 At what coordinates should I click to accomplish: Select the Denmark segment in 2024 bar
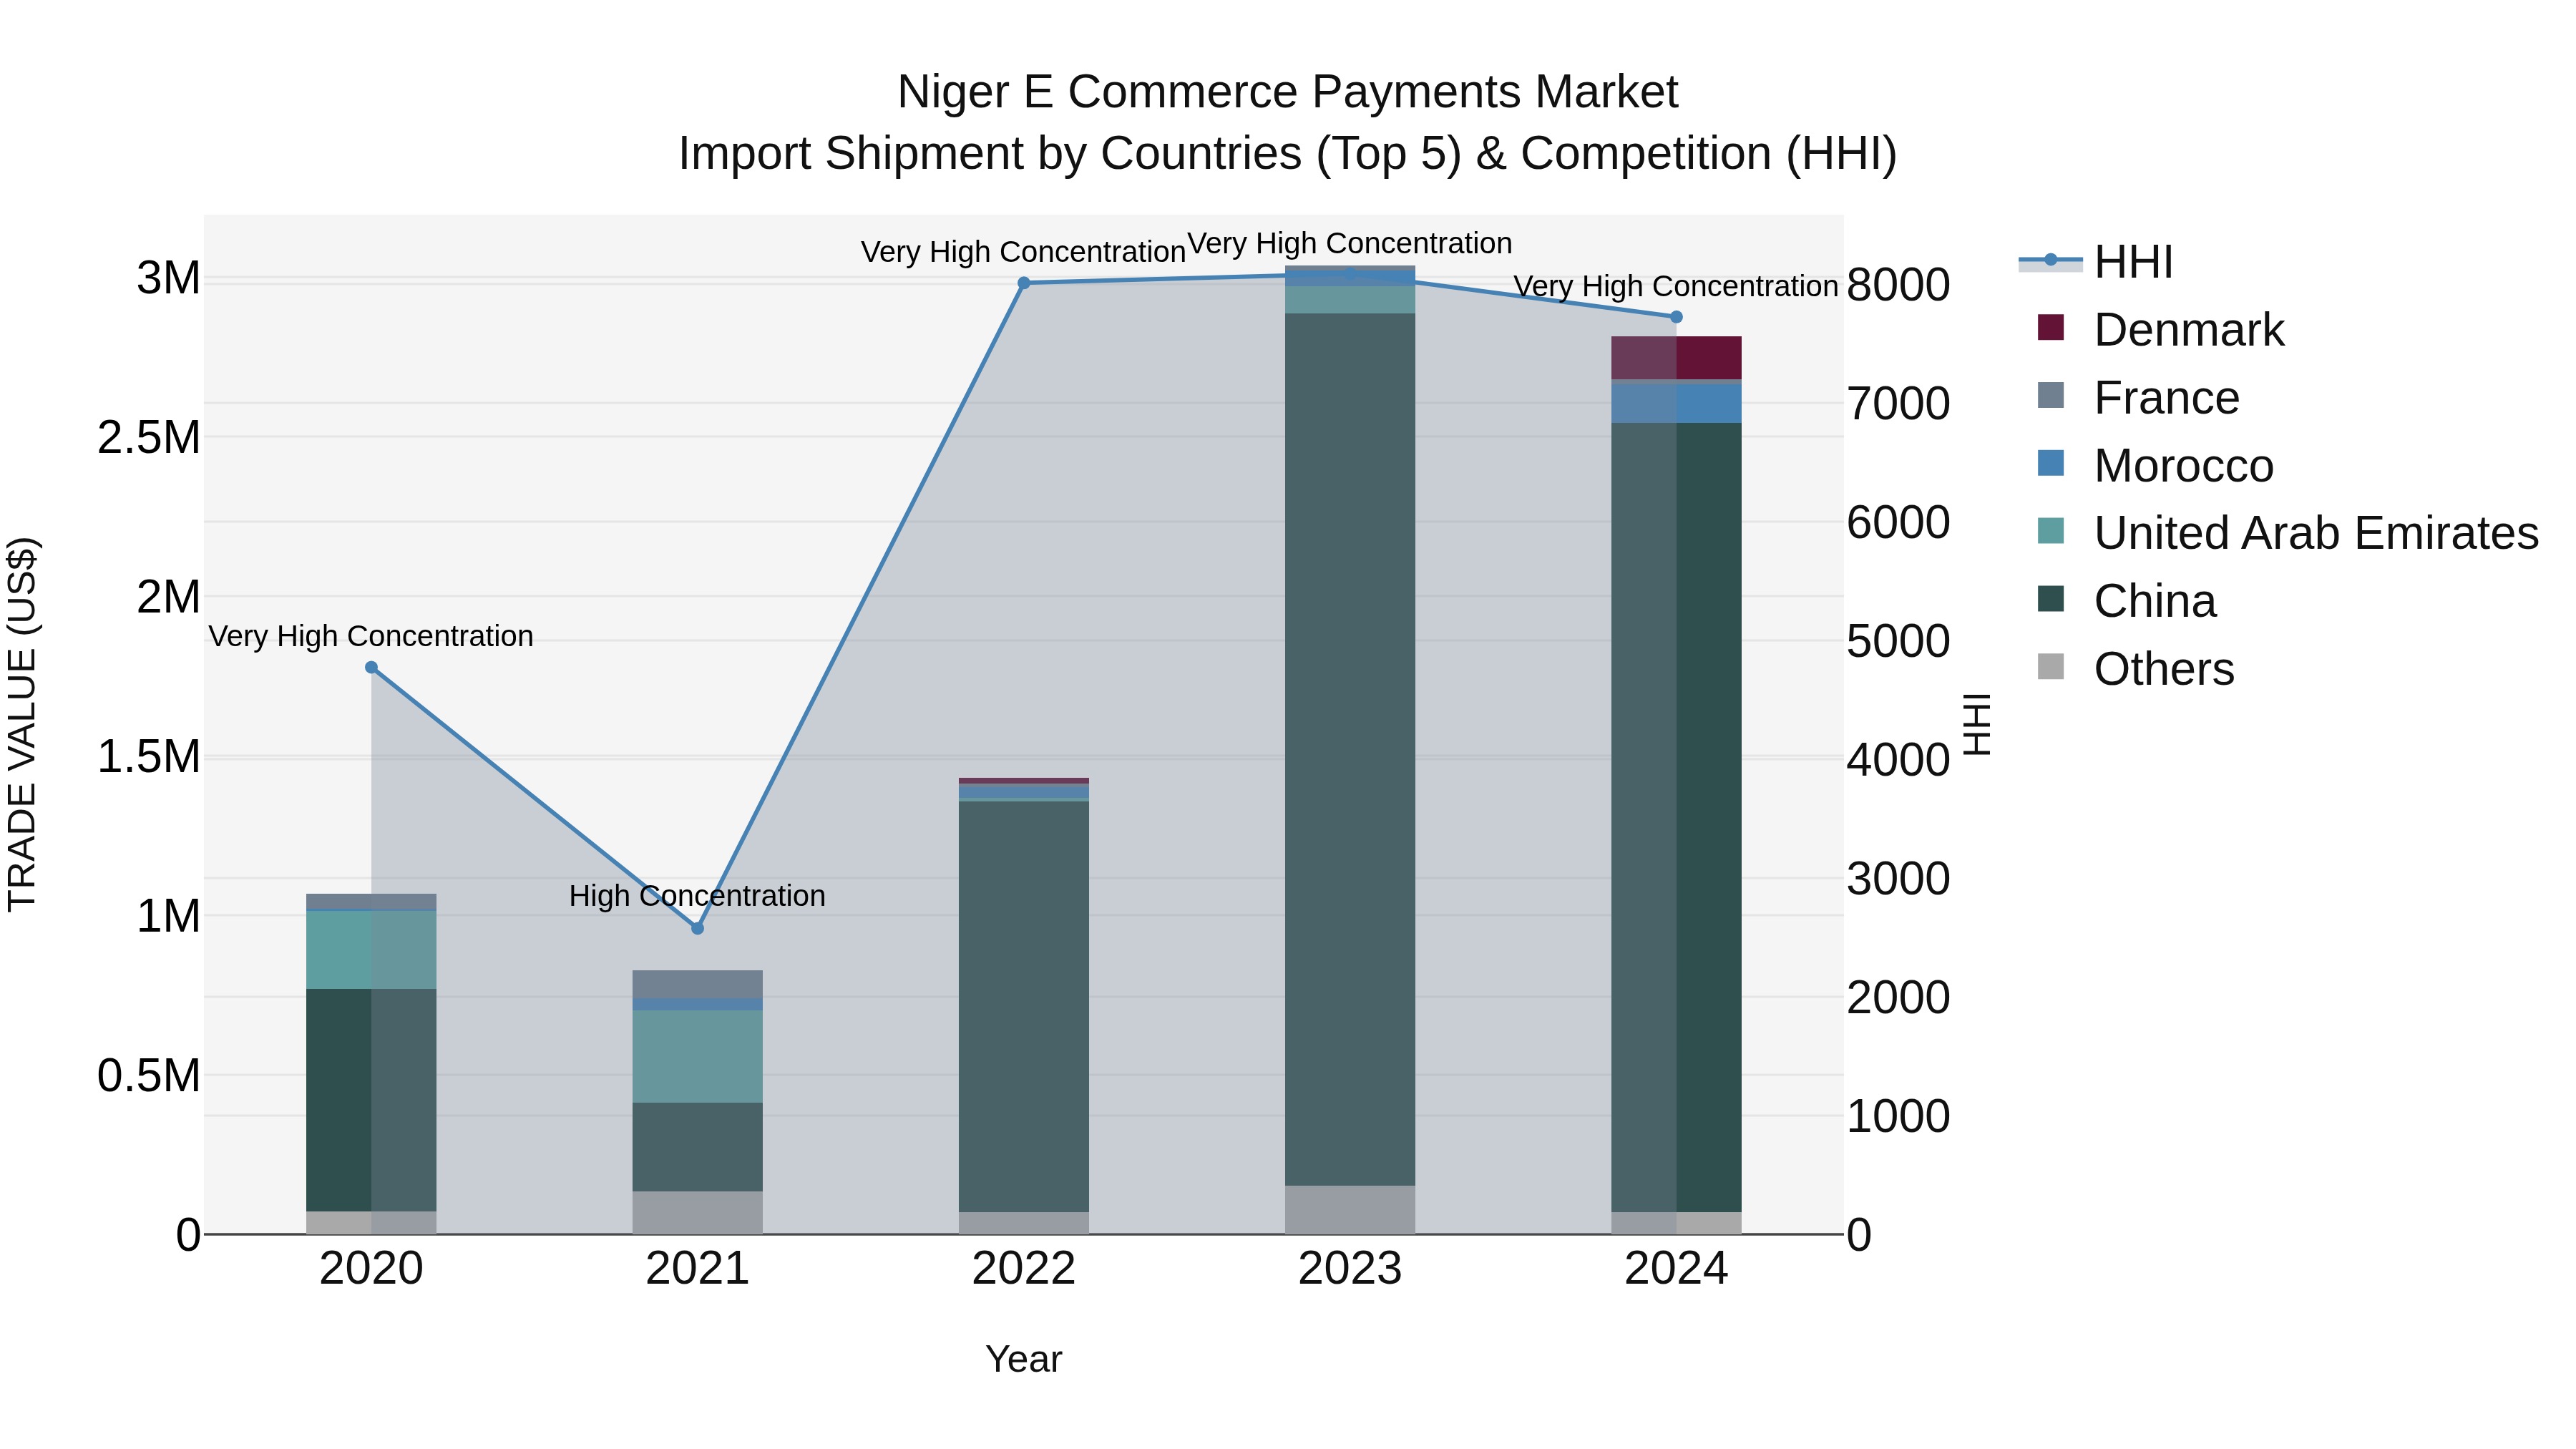(1677, 358)
